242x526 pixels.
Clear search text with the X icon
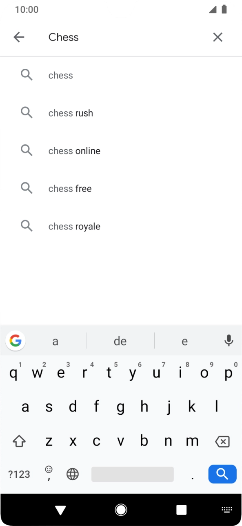218,37
